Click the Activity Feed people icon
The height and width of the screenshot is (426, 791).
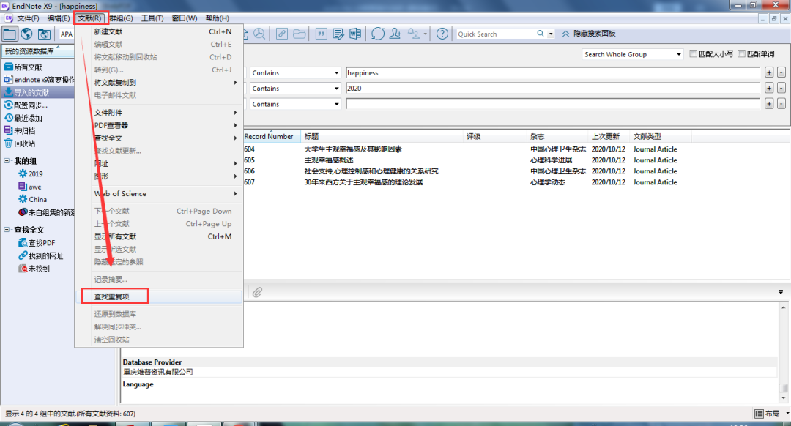[414, 34]
